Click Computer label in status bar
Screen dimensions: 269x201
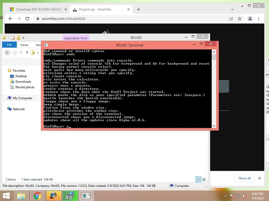click(182, 186)
